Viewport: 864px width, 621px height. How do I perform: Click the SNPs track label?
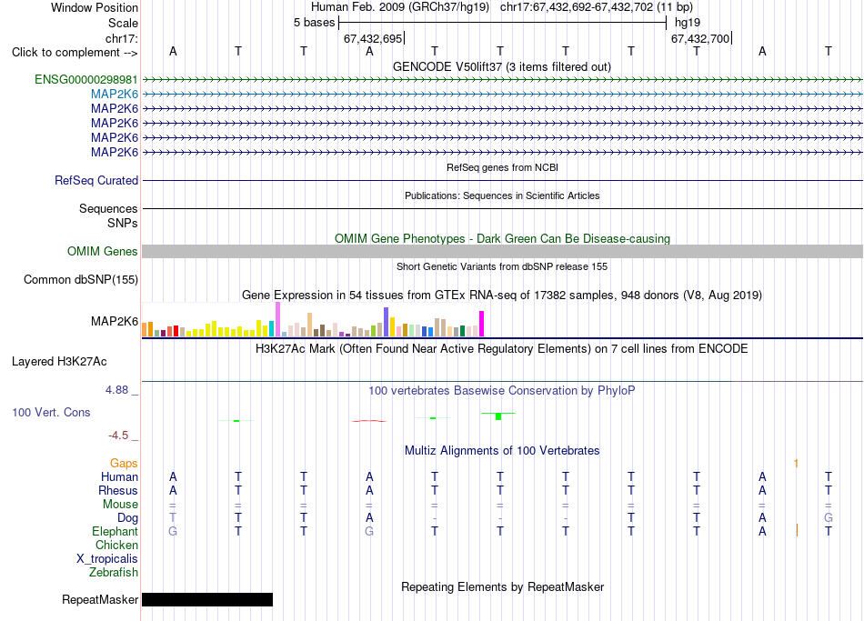coord(123,223)
